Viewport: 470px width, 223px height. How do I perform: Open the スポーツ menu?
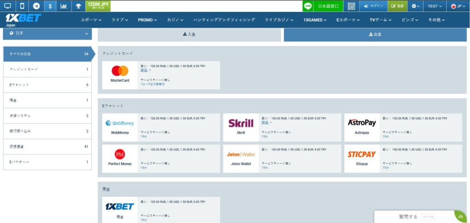click(91, 20)
